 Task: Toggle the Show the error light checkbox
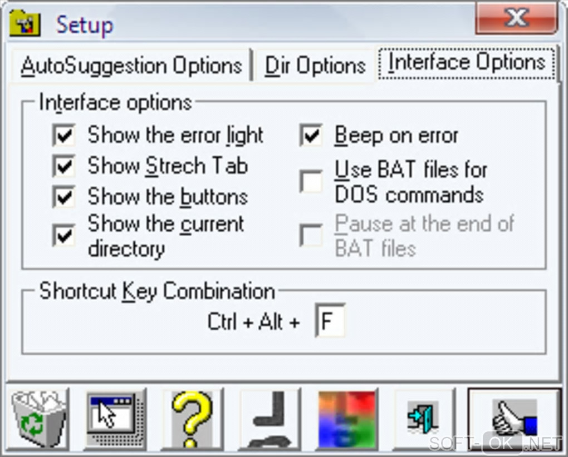[64, 136]
